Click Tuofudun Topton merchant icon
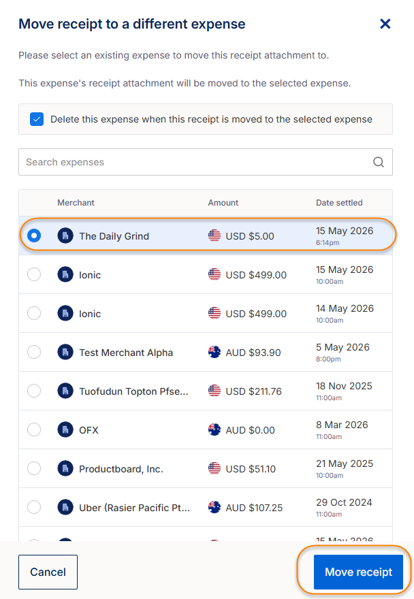414x599 pixels. (65, 391)
